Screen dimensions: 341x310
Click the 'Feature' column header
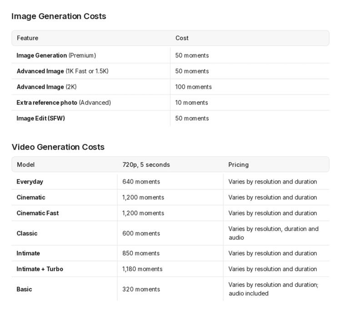(x=28, y=38)
